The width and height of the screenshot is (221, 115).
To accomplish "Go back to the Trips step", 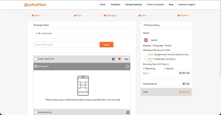I will [x=78, y=15].
